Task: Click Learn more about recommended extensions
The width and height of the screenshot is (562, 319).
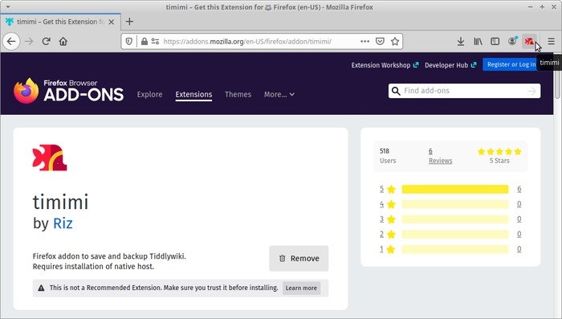Action: pyautogui.click(x=301, y=288)
